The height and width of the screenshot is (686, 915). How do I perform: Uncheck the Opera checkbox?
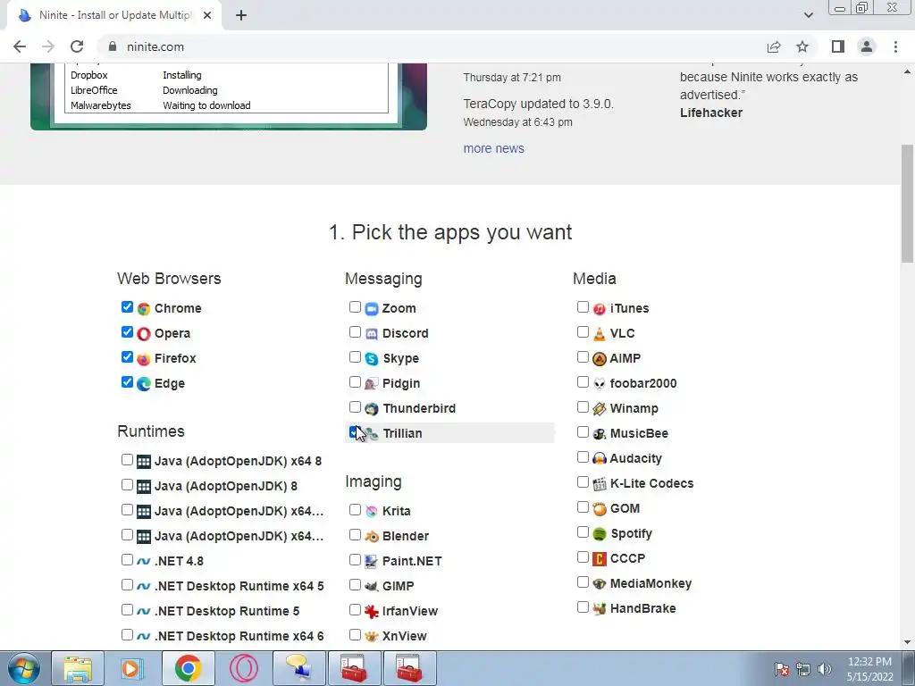tap(127, 332)
